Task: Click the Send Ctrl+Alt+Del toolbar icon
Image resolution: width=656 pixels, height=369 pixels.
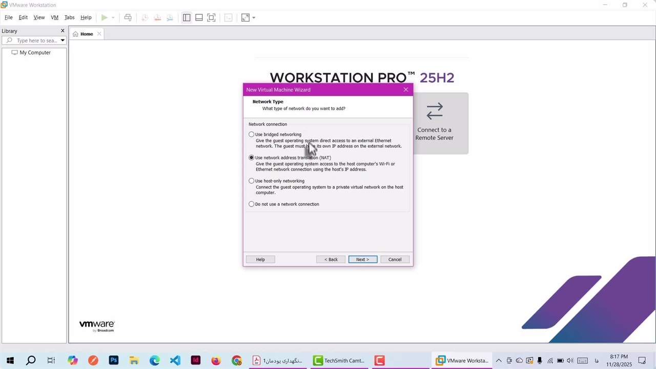Action: [128, 17]
